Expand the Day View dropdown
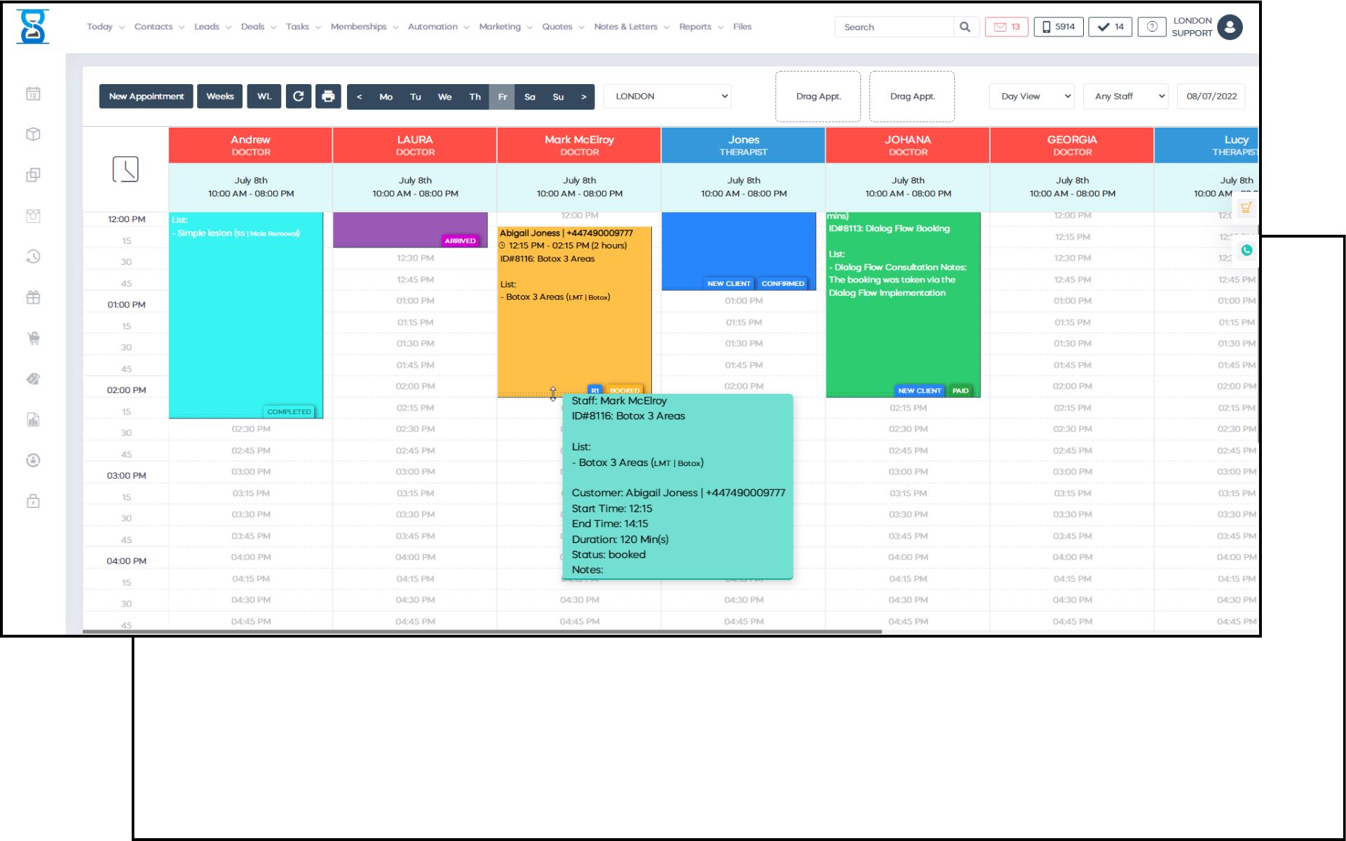Screen dimensions: 1346x841 [1032, 97]
